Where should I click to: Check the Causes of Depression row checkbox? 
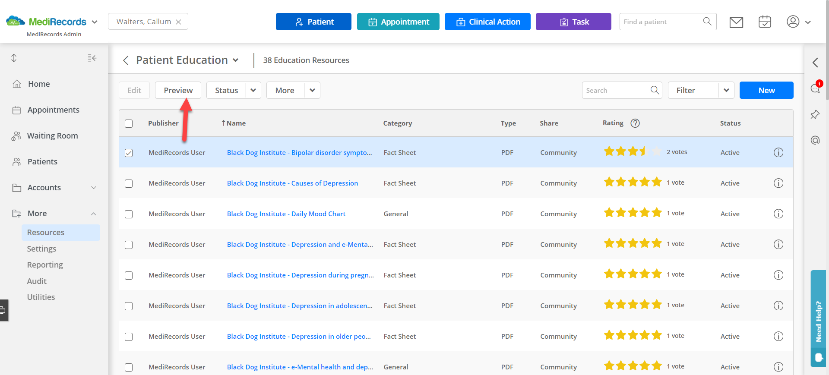129,183
